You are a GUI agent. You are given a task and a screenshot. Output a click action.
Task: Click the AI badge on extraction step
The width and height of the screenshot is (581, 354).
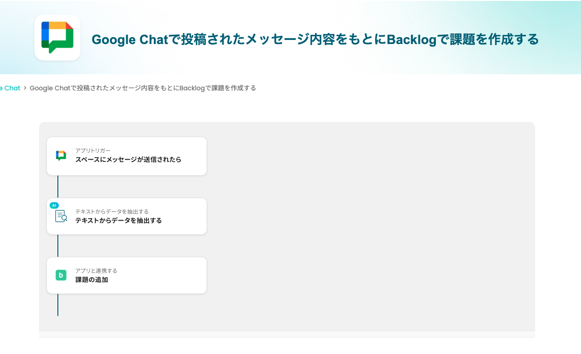54,205
